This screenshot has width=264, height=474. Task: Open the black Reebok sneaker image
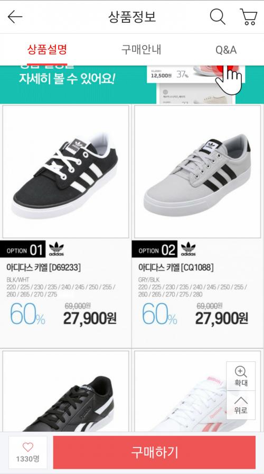point(66,391)
